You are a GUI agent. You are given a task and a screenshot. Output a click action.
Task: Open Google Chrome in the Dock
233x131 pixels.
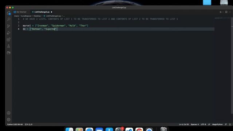[139, 130]
